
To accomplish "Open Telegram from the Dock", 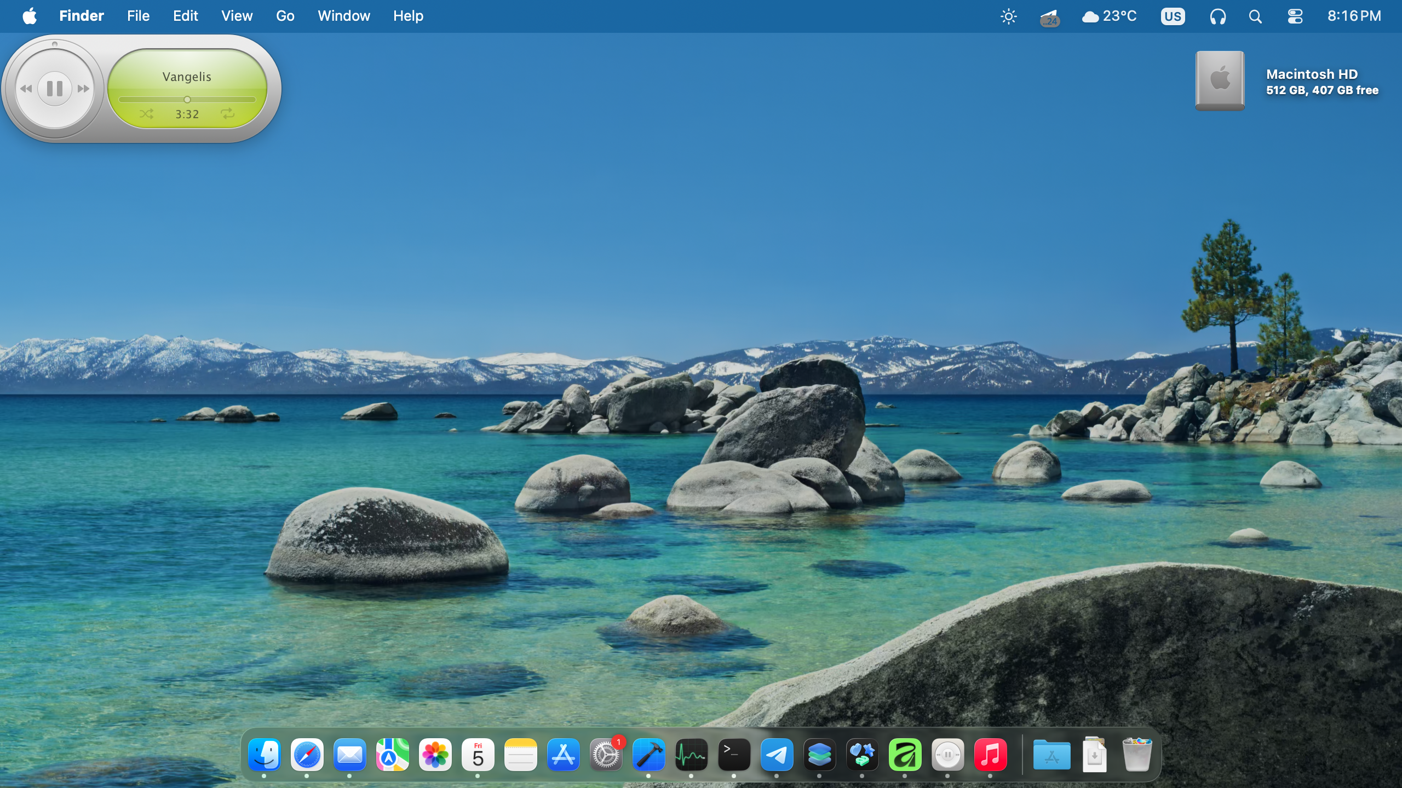I will click(x=777, y=755).
